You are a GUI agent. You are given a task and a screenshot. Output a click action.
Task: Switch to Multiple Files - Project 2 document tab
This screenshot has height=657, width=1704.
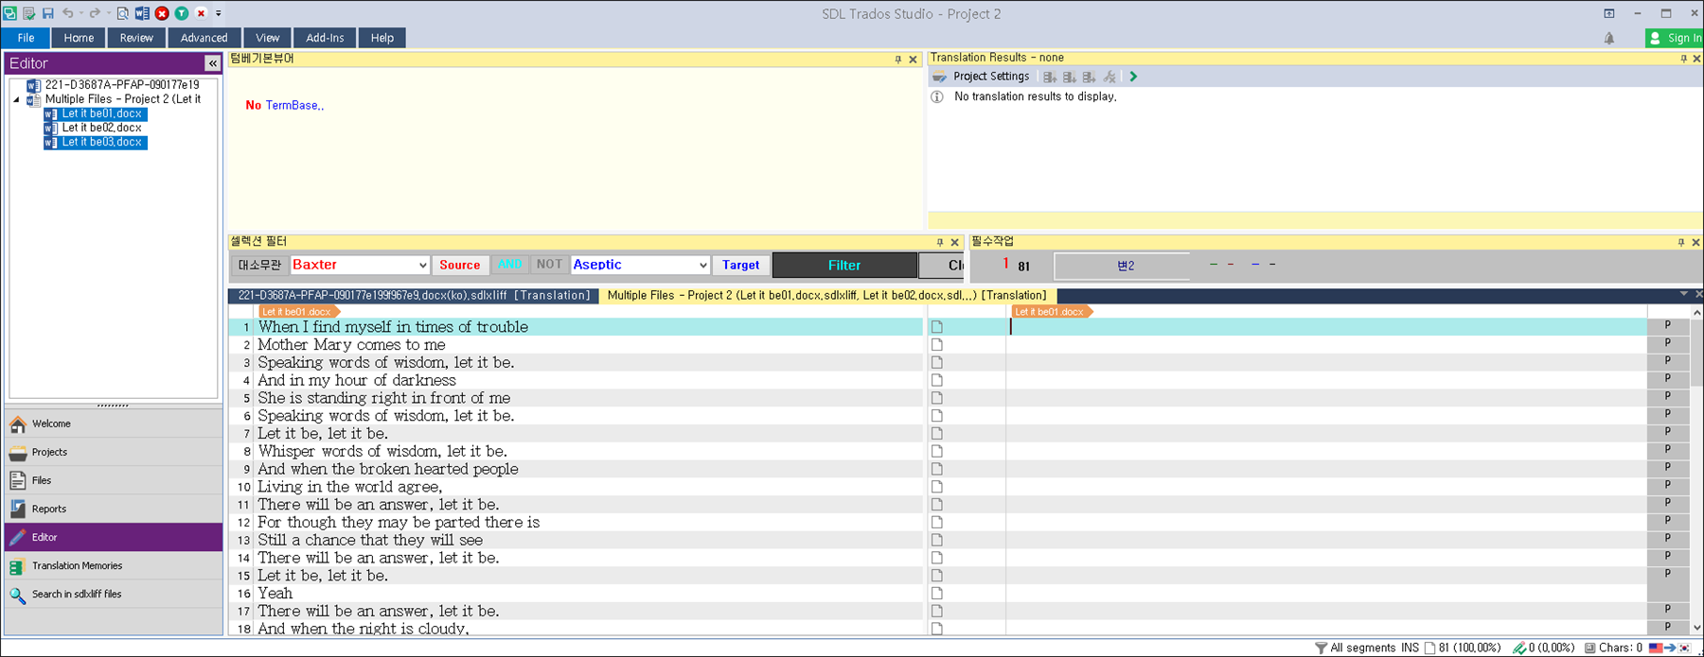826,296
